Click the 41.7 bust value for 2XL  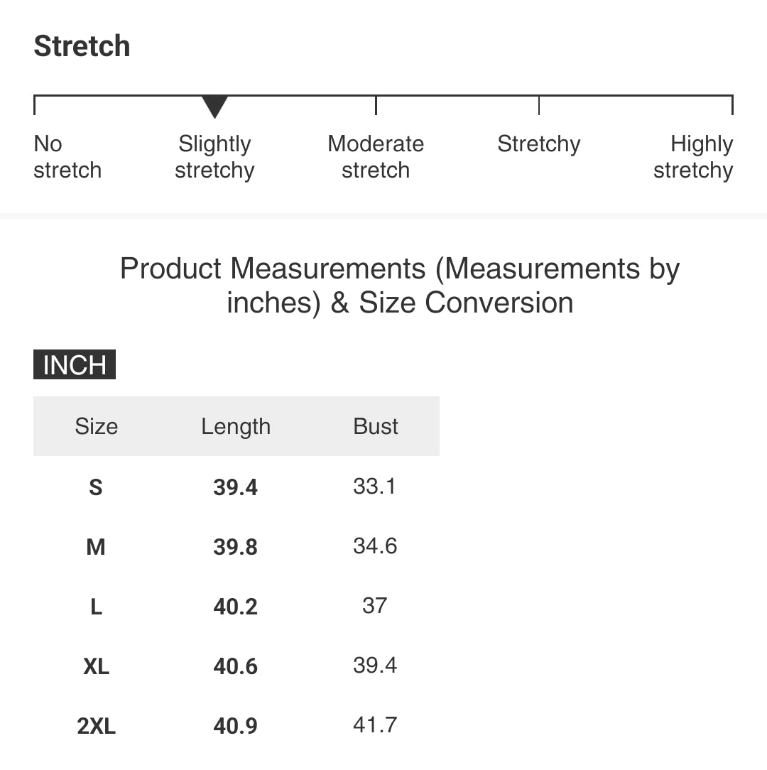click(375, 725)
